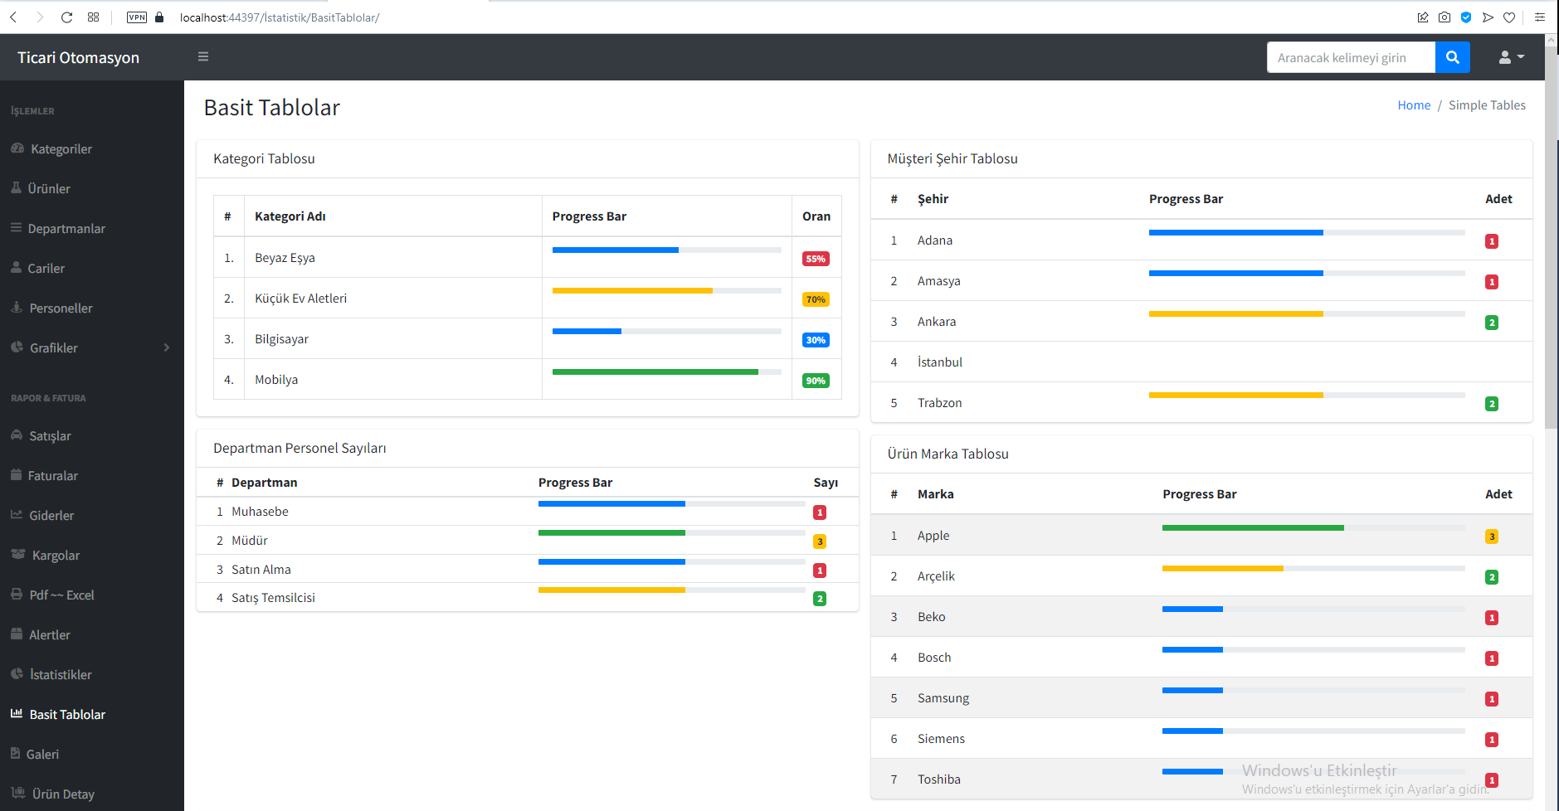Click the Giderler chart icon
The height and width of the screenshot is (811, 1559).
17,515
